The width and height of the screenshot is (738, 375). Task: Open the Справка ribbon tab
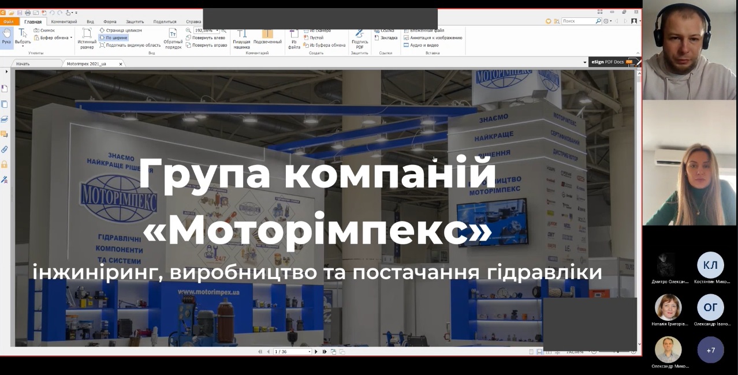click(x=193, y=21)
